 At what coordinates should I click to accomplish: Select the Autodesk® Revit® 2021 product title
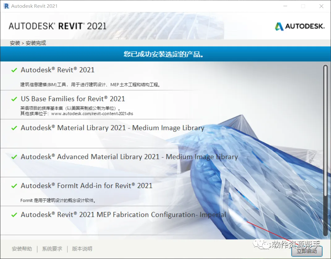tap(57, 70)
